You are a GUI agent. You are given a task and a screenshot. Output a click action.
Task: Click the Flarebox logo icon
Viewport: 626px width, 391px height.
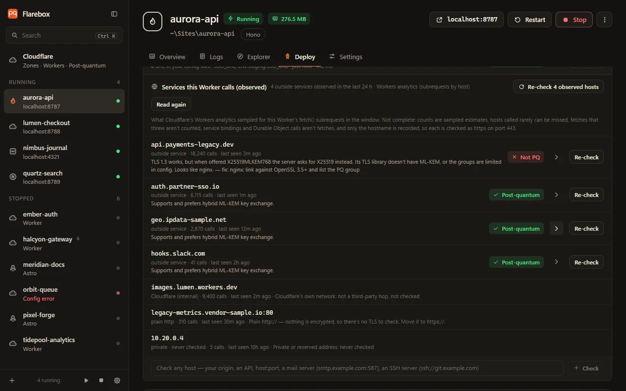coord(13,14)
